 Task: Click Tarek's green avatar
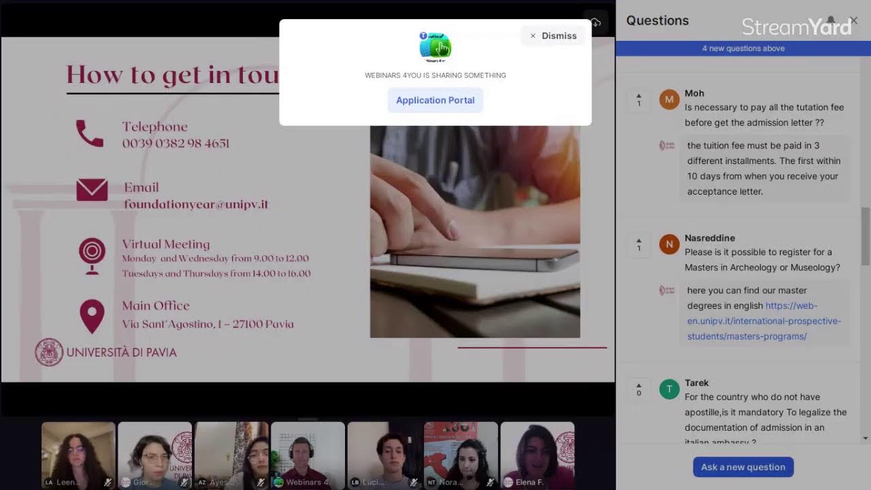click(669, 389)
